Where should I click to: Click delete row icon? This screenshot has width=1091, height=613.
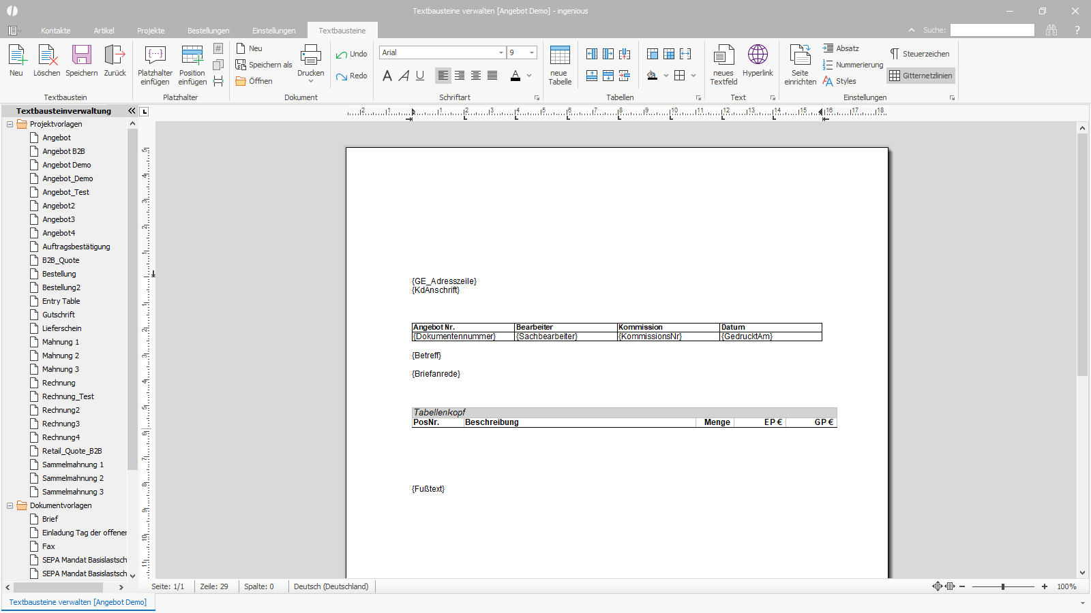pyautogui.click(x=625, y=76)
